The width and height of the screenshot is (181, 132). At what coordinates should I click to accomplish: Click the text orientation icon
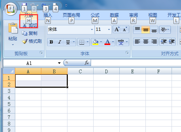point(164,29)
